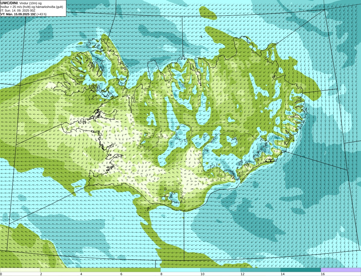Click the legend scale label '6'

[x=121, y=274]
